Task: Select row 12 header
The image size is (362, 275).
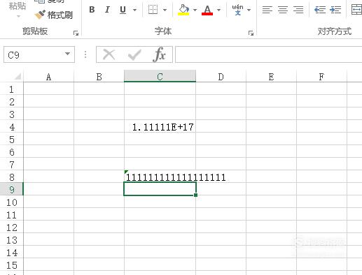Action: pos(12,228)
